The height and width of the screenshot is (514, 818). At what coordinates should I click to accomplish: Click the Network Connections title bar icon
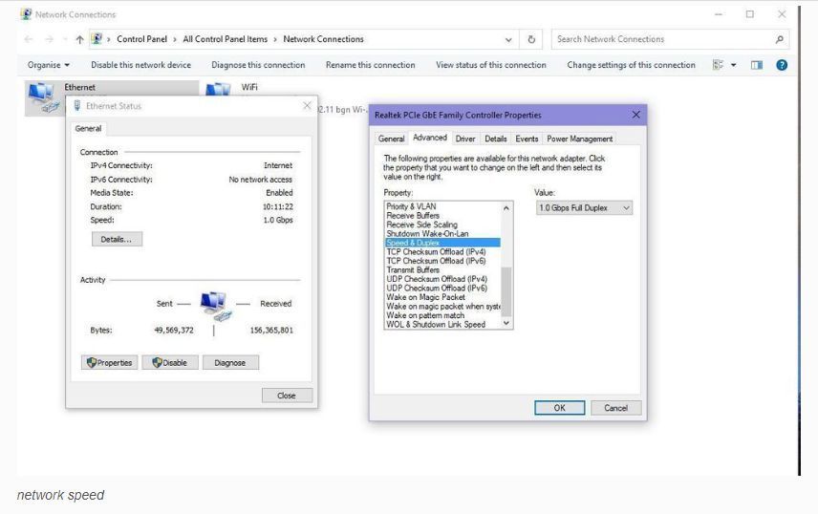tap(26, 14)
